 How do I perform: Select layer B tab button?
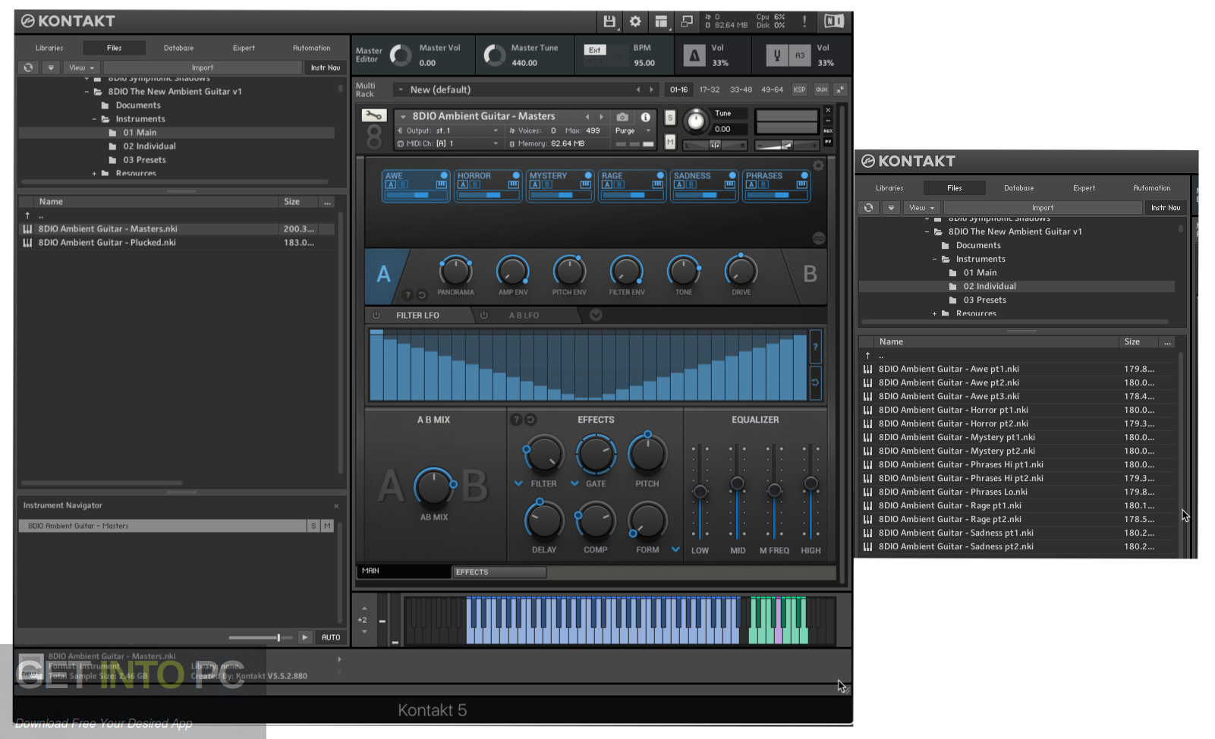coord(809,274)
